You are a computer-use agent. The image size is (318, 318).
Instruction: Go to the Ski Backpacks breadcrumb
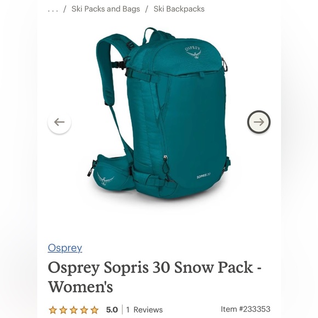(x=179, y=9)
